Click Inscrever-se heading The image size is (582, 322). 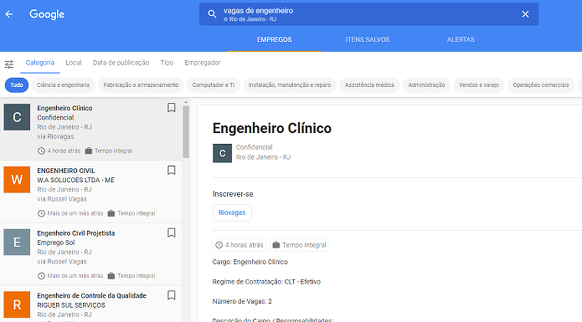pos(232,194)
